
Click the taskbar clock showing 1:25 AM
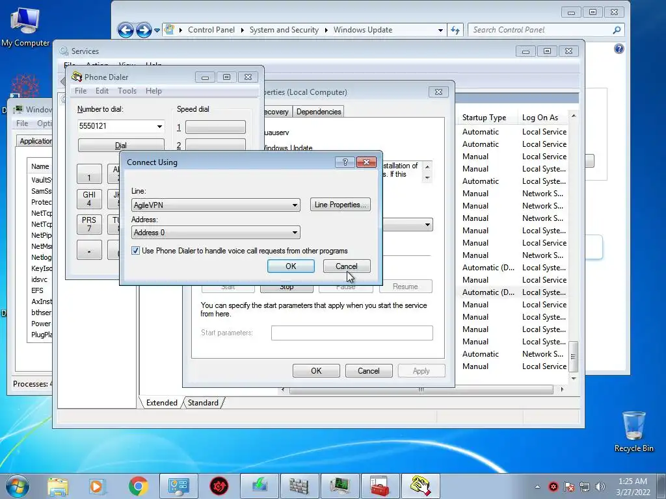coord(633,487)
